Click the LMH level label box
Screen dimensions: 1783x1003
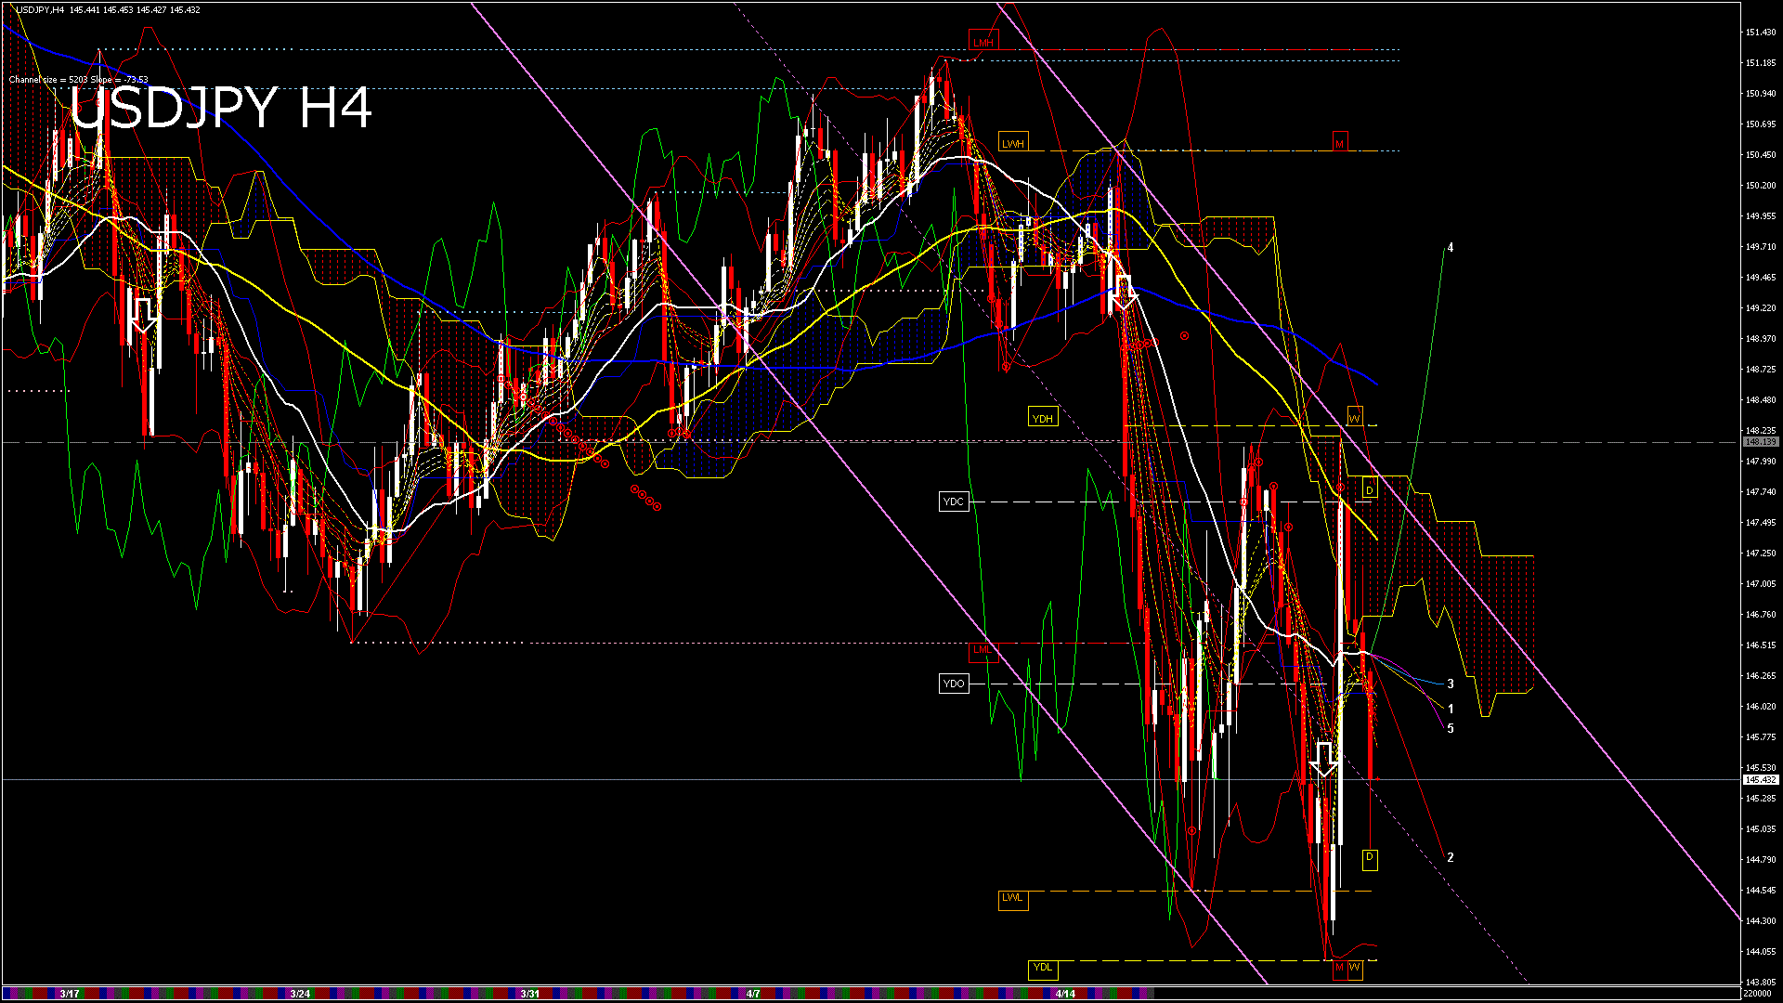click(x=983, y=43)
